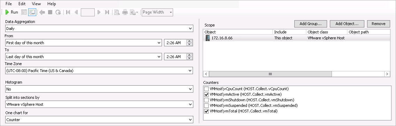Click the 'VMware vSphere Host' class cell
Image resolution: width=396 pixels, height=126 pixels.
tap(326, 38)
